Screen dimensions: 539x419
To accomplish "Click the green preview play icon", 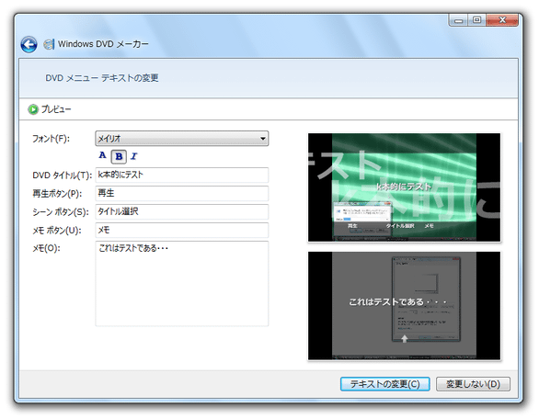I will pos(33,109).
